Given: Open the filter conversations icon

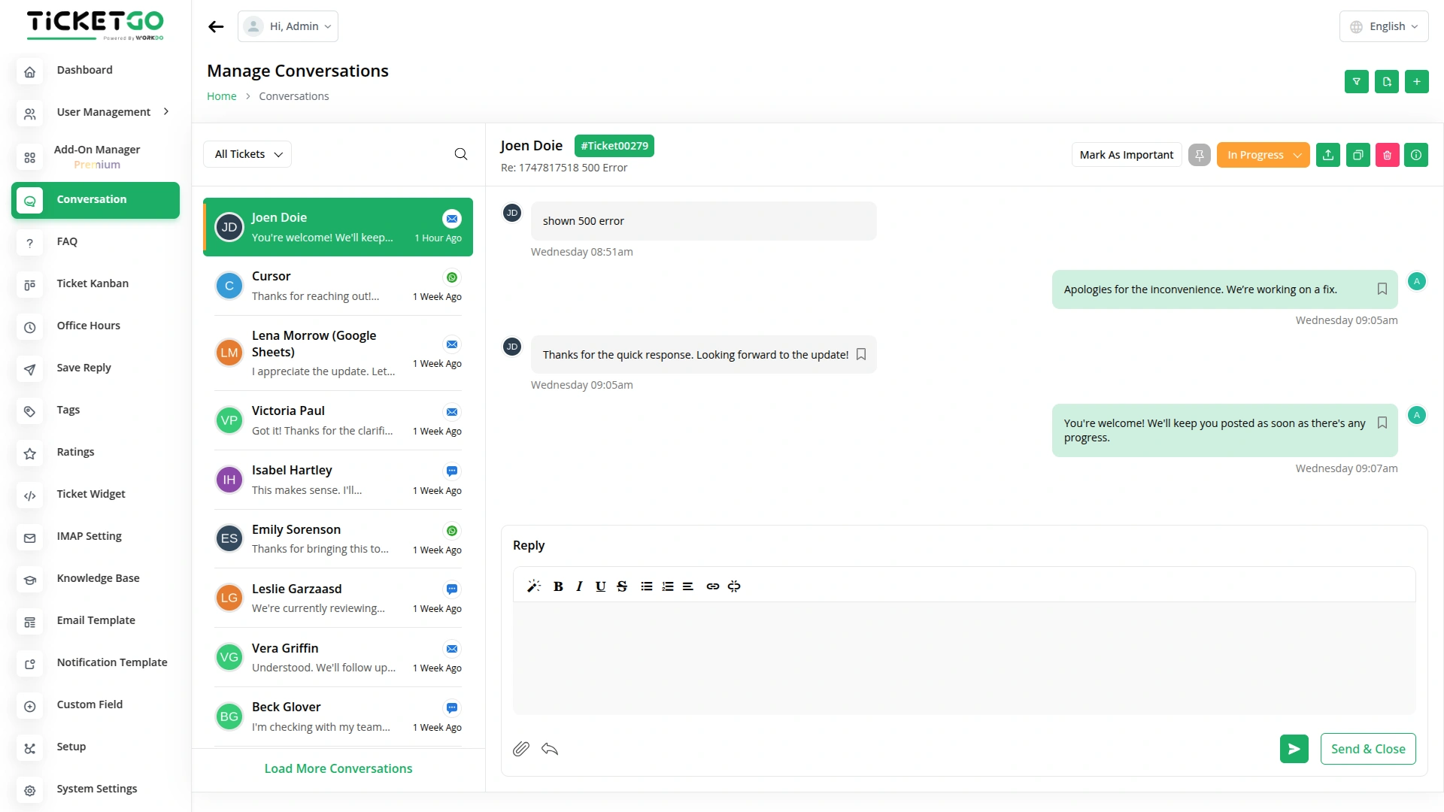Looking at the screenshot, I should tap(1357, 81).
